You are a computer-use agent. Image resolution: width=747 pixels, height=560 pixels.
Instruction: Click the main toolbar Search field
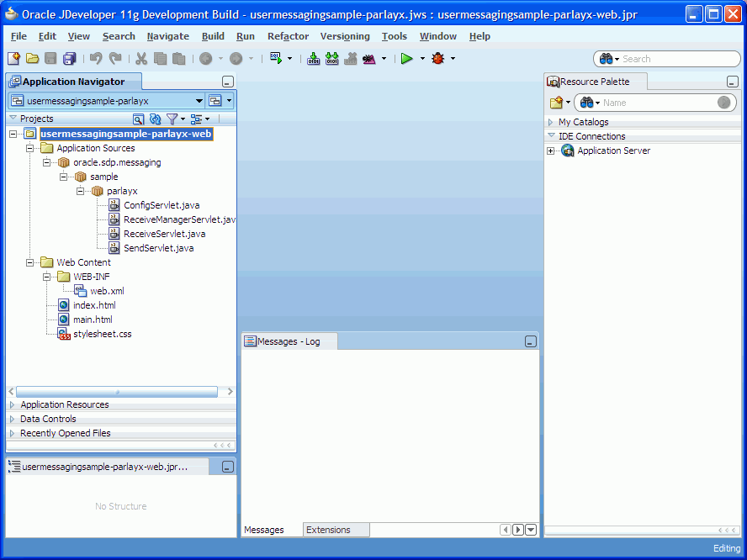pyautogui.click(x=667, y=59)
